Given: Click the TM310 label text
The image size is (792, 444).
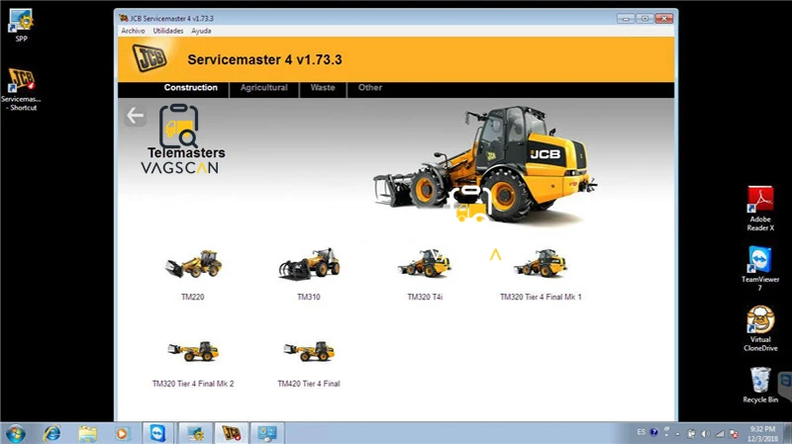Looking at the screenshot, I should [309, 297].
